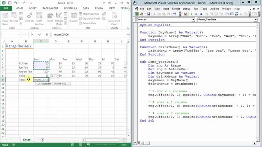
Task: Open Excel Help question mark icon
Action: pos(104,3)
